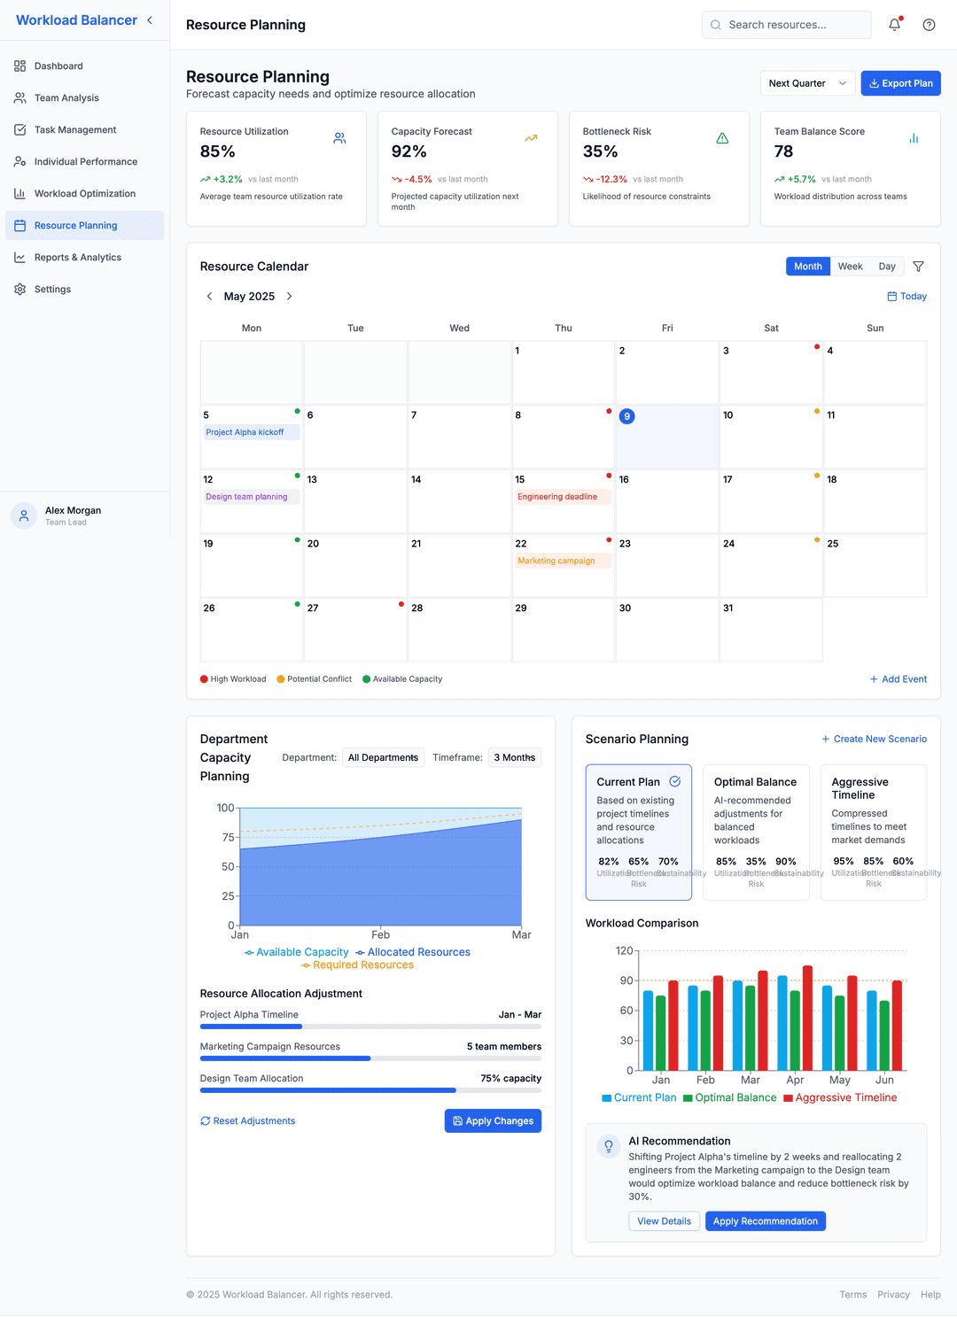Switch calendar to Day view
957x1317 pixels.
(x=887, y=266)
